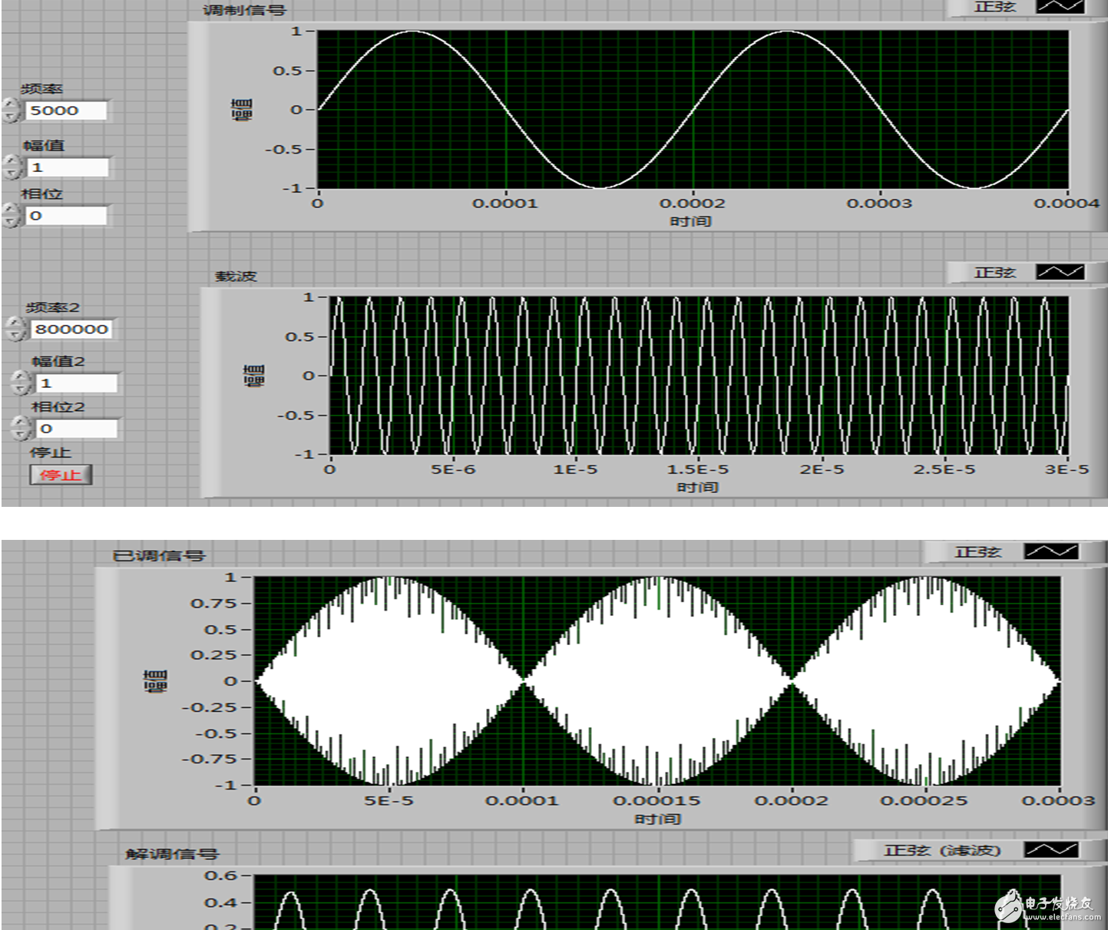This screenshot has height=930, width=1108.
Task: Click the 时间 axis label under 载波 graph
Action: point(698,487)
